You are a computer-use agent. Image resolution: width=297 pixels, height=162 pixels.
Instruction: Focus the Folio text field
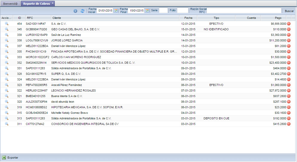click(x=182, y=11)
